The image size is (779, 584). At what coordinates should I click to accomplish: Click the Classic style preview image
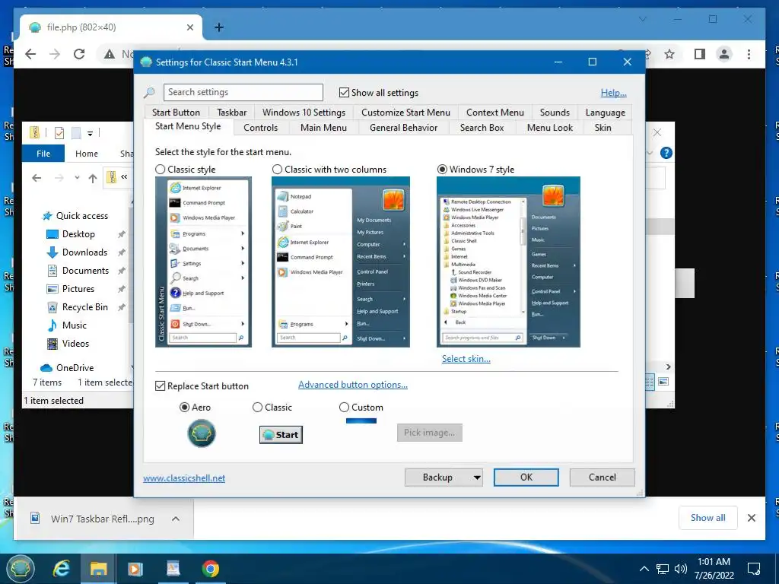coord(203,262)
